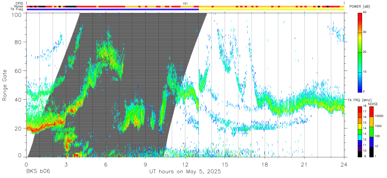Click the 3 tick label on the time axis
Viewport: 387px width, 178px height.
(66, 164)
